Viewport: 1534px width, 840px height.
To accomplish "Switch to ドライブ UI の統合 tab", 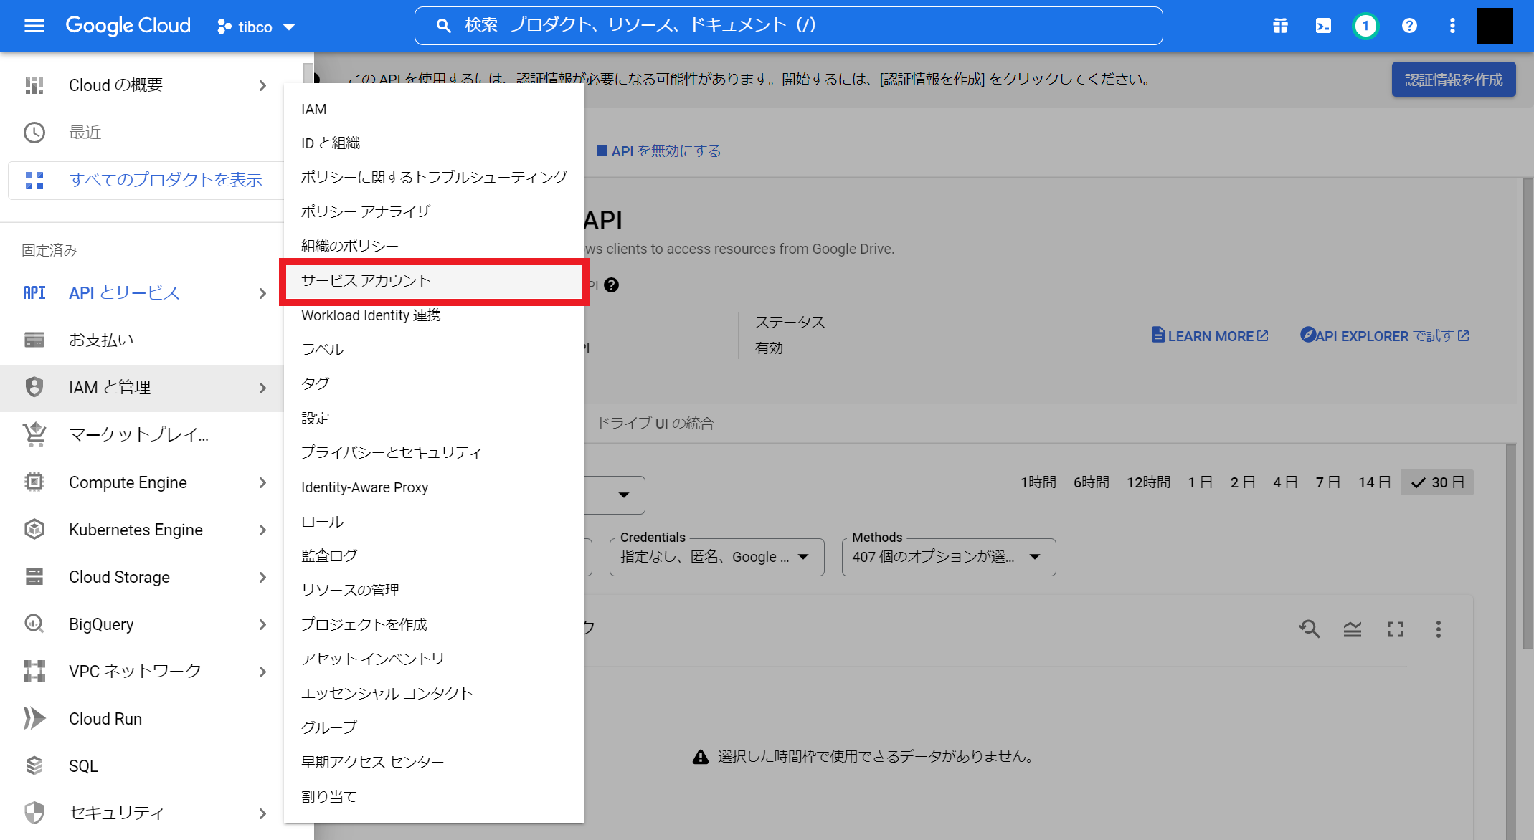I will pos(655,424).
